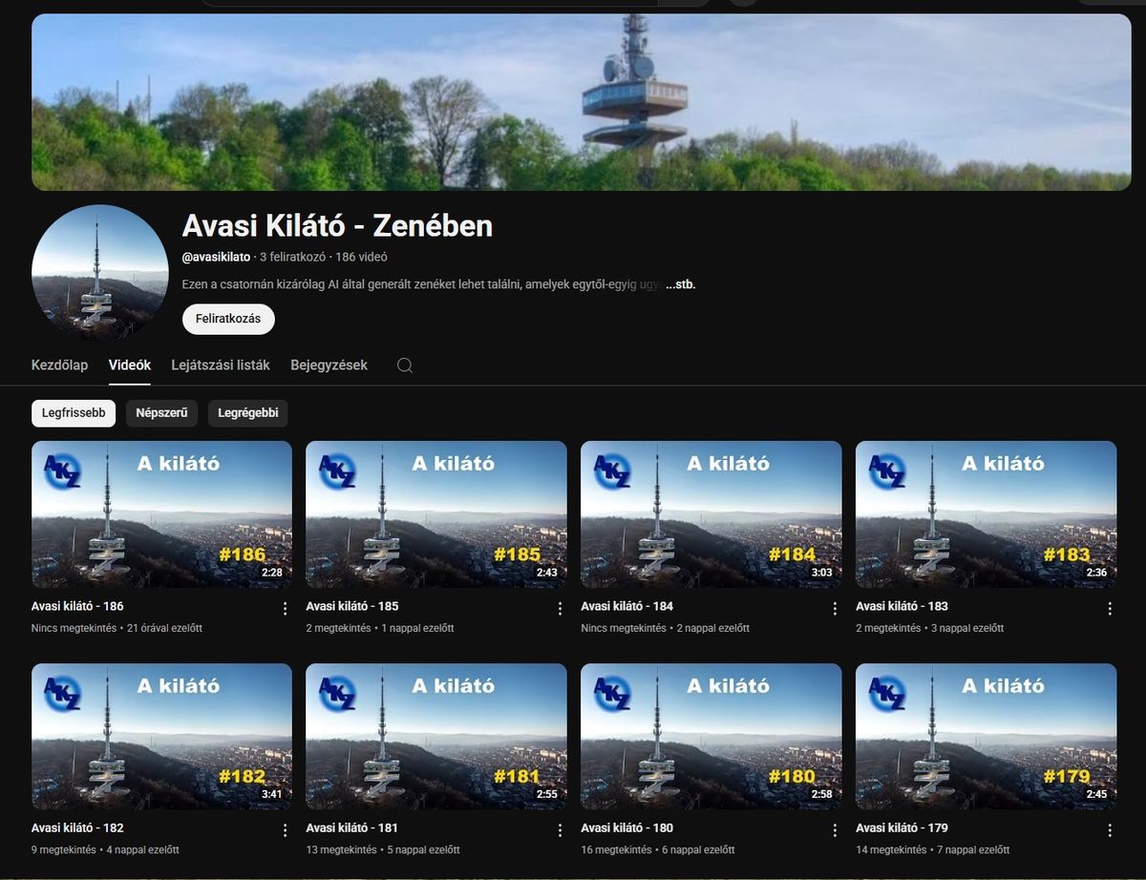The width and height of the screenshot is (1146, 880).
Task: Open the video title Avasi kilátó - 181
Action: coord(352,828)
